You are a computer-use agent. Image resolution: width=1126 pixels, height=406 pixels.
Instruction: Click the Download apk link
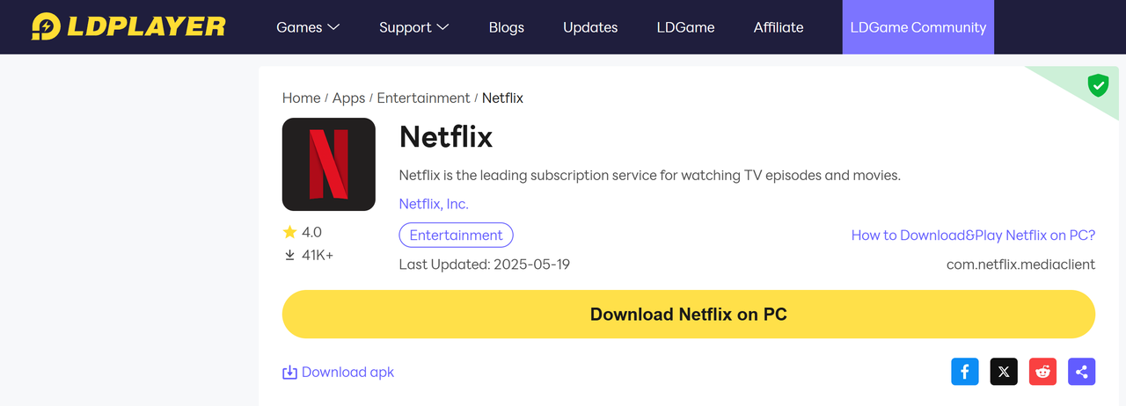tap(338, 373)
